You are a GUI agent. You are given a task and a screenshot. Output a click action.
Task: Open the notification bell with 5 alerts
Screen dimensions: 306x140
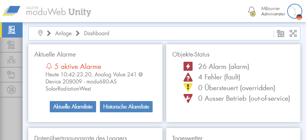tap(252, 11)
